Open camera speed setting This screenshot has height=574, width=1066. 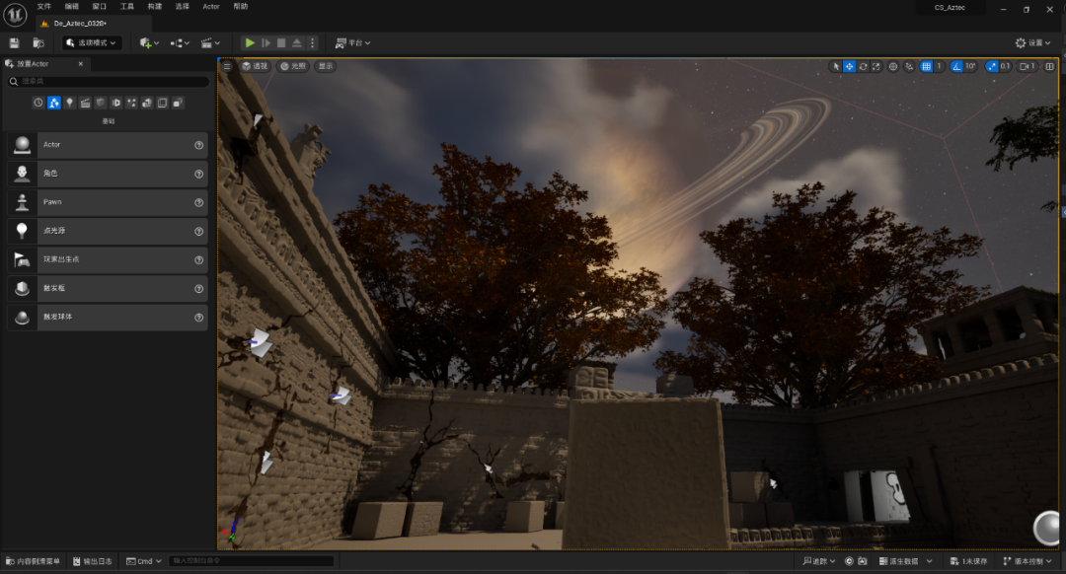click(x=1028, y=66)
